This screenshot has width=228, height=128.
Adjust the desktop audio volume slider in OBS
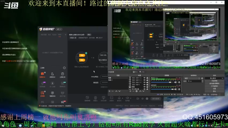(x=162, y=89)
